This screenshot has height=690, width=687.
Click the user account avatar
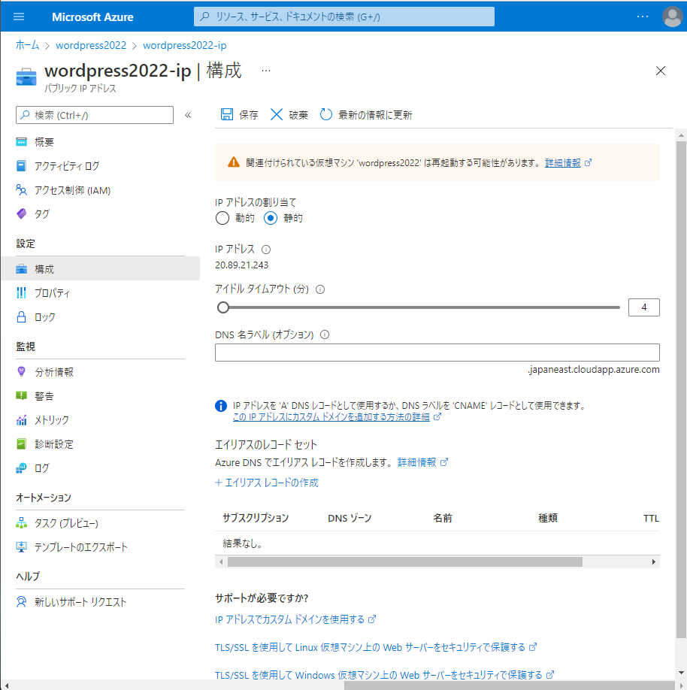point(672,17)
